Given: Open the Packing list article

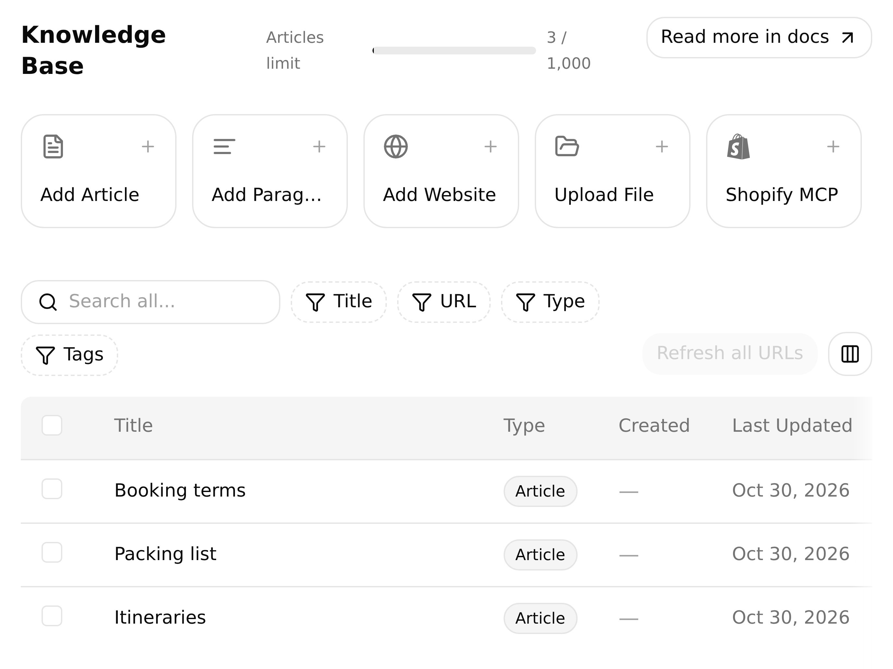Looking at the screenshot, I should point(165,554).
